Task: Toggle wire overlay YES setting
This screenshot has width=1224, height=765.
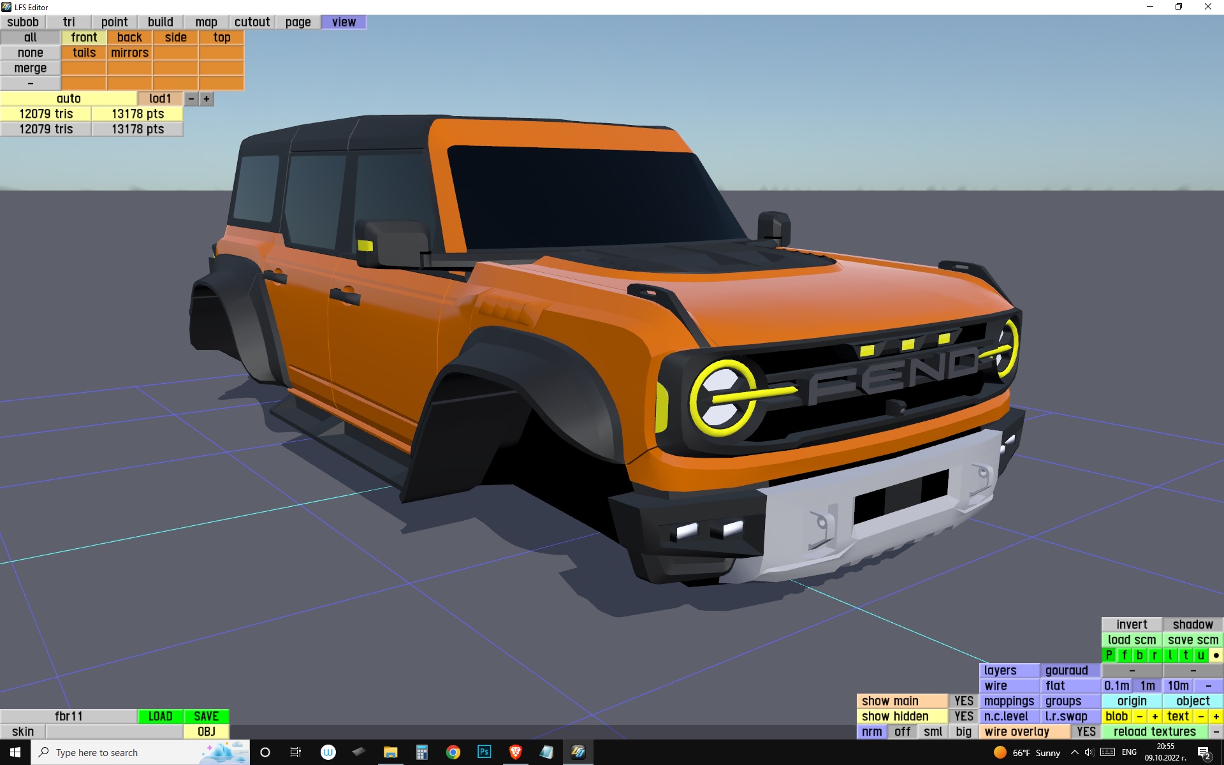Action: pos(1086,731)
